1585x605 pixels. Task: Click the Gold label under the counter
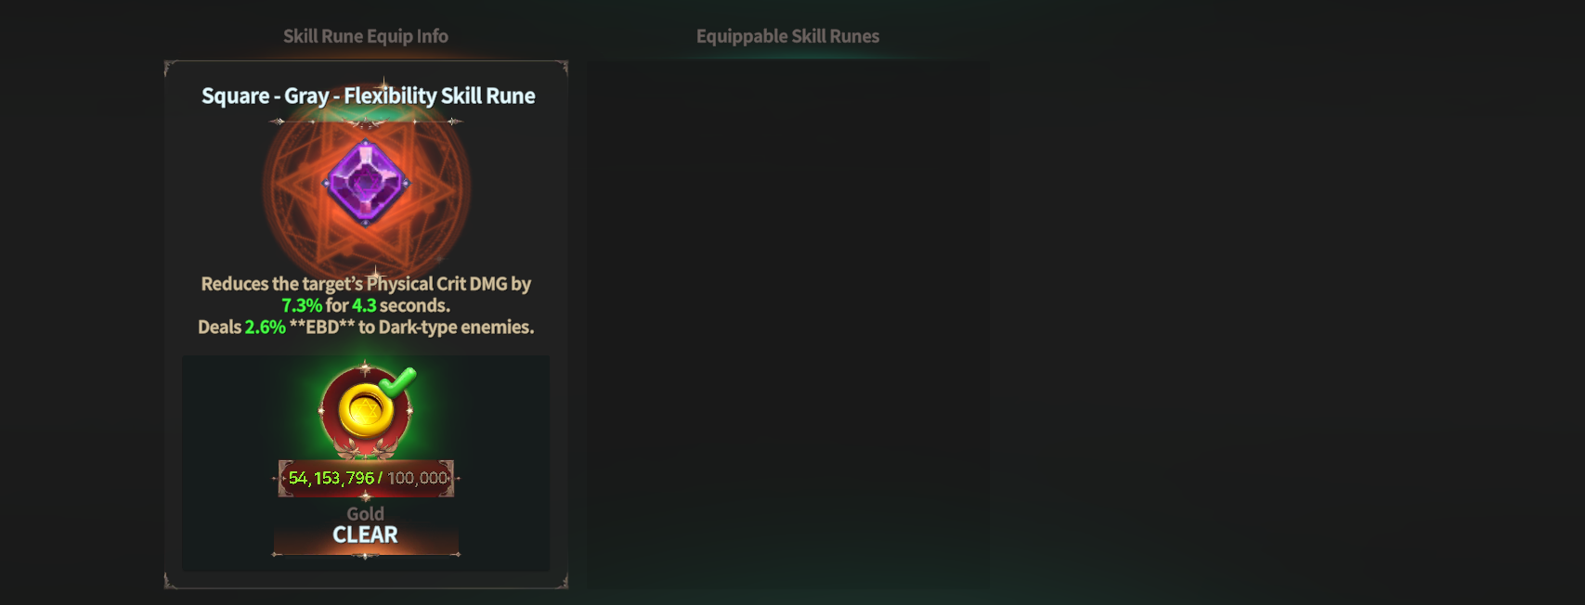coord(365,513)
